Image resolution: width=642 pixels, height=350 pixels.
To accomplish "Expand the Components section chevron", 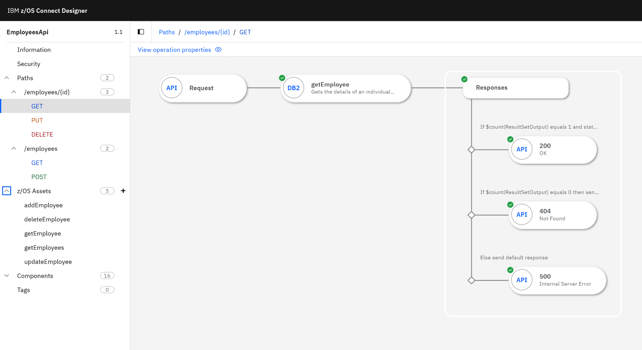I will pos(7,276).
